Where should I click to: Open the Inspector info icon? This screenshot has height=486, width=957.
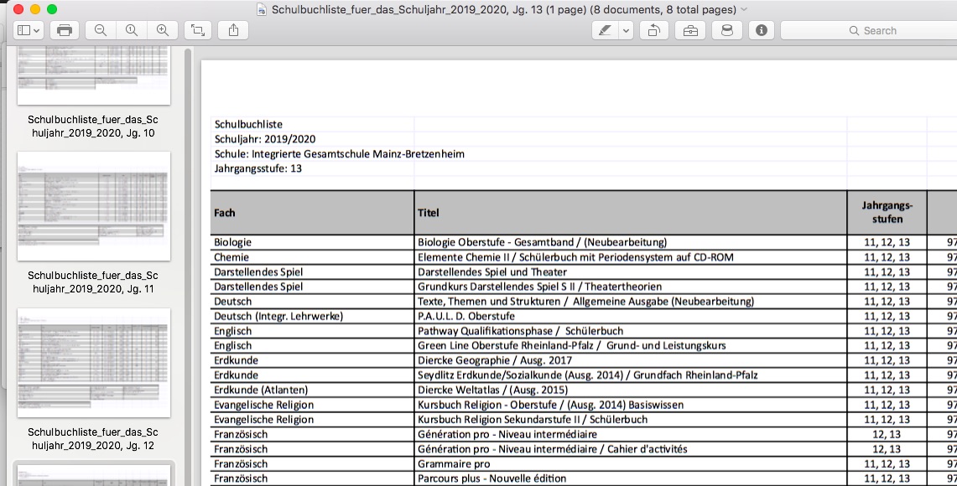pyautogui.click(x=762, y=30)
